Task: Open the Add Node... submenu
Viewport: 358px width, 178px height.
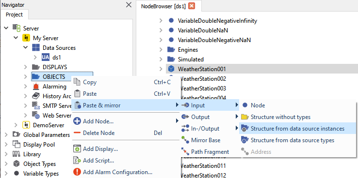Action: click(x=126, y=121)
